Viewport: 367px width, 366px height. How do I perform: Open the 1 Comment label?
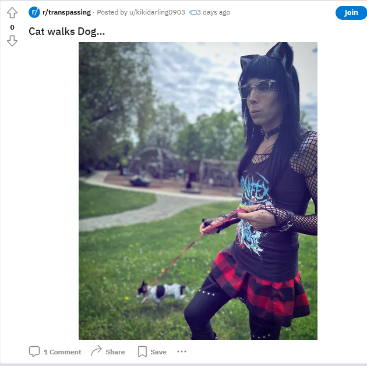[62, 351]
